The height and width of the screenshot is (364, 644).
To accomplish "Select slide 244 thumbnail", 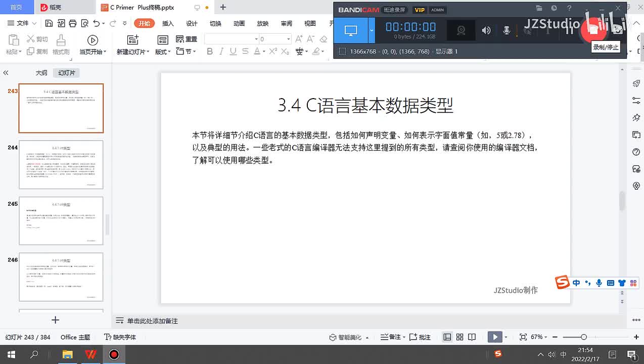I will tap(61, 165).
